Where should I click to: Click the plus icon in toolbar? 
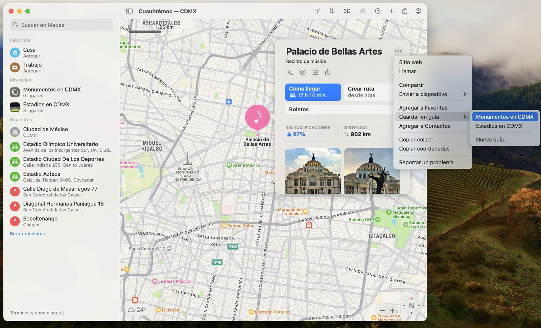(x=391, y=11)
